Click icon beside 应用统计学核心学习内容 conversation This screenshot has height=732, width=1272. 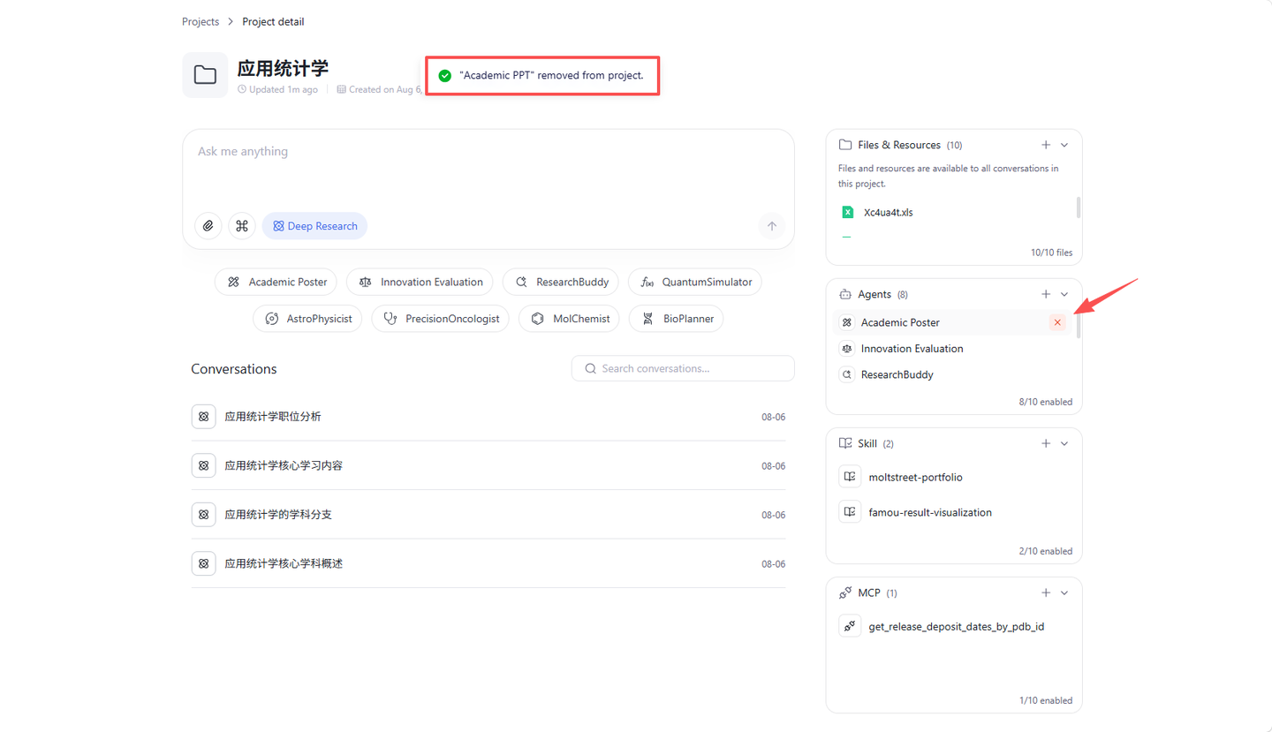204,465
